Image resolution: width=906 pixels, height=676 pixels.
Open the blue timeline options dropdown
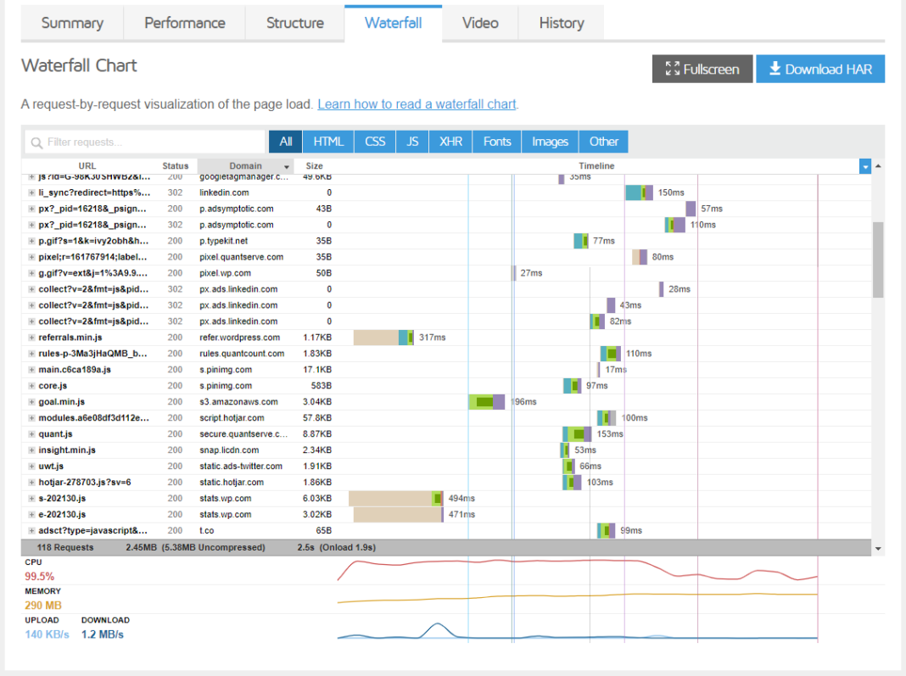point(864,166)
